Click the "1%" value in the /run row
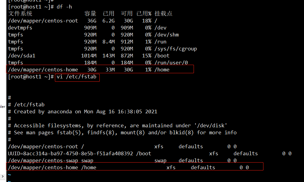 (x=148, y=42)
